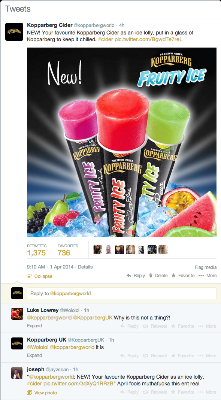This screenshot has height=400, width=221.
Task: Open the #cider hashtag link in main tweet
Action: 106,40
